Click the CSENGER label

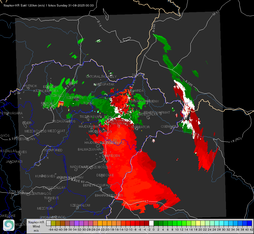point(169,127)
